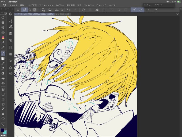Click the Clip Studio spiral icon in command bar

(35, 10)
